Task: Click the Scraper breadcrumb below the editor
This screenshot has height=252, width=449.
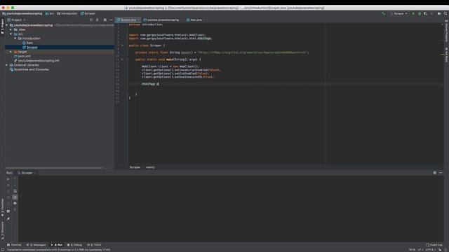Action: 135,167
